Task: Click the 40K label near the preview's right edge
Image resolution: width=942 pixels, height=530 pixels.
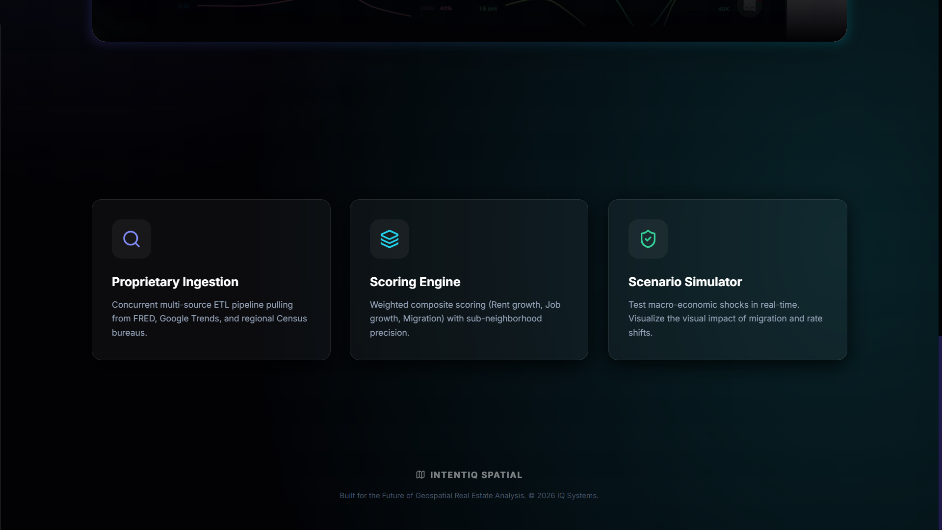Action: pyautogui.click(x=723, y=9)
